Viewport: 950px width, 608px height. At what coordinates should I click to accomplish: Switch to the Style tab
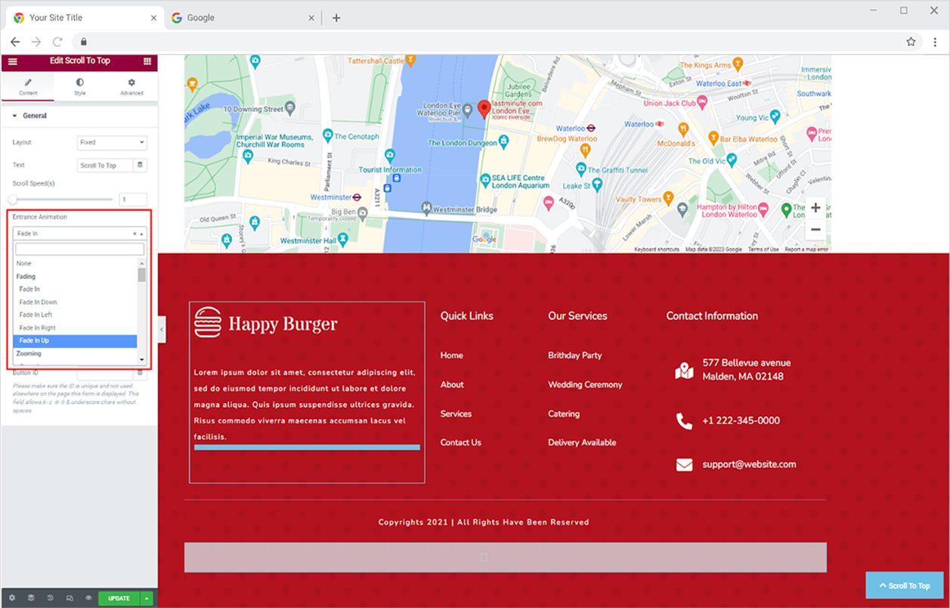[x=79, y=86]
